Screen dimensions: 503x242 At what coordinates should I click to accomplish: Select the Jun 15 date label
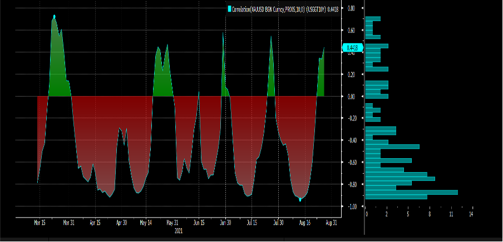click(x=199, y=223)
